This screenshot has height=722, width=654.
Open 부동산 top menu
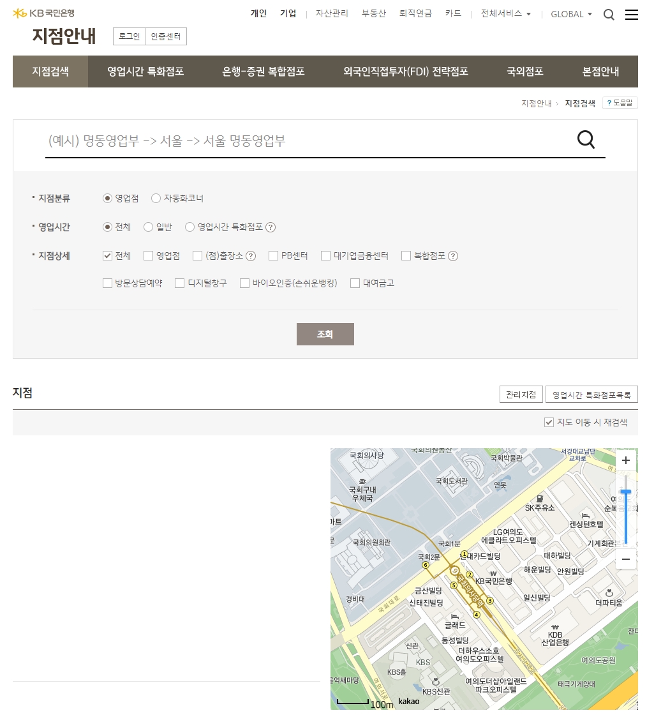pos(373,14)
